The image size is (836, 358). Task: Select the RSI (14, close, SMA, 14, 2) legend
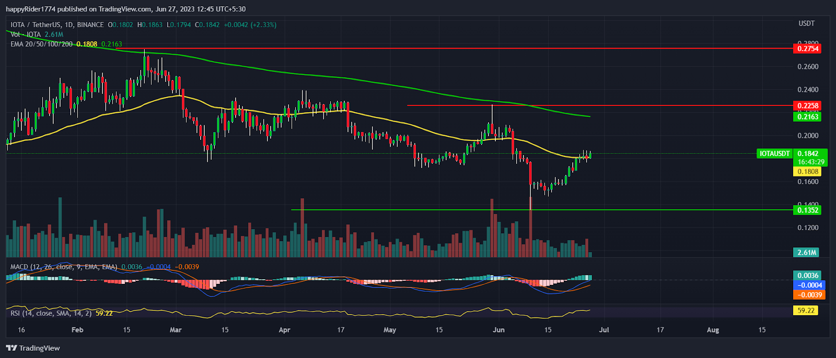[51, 313]
